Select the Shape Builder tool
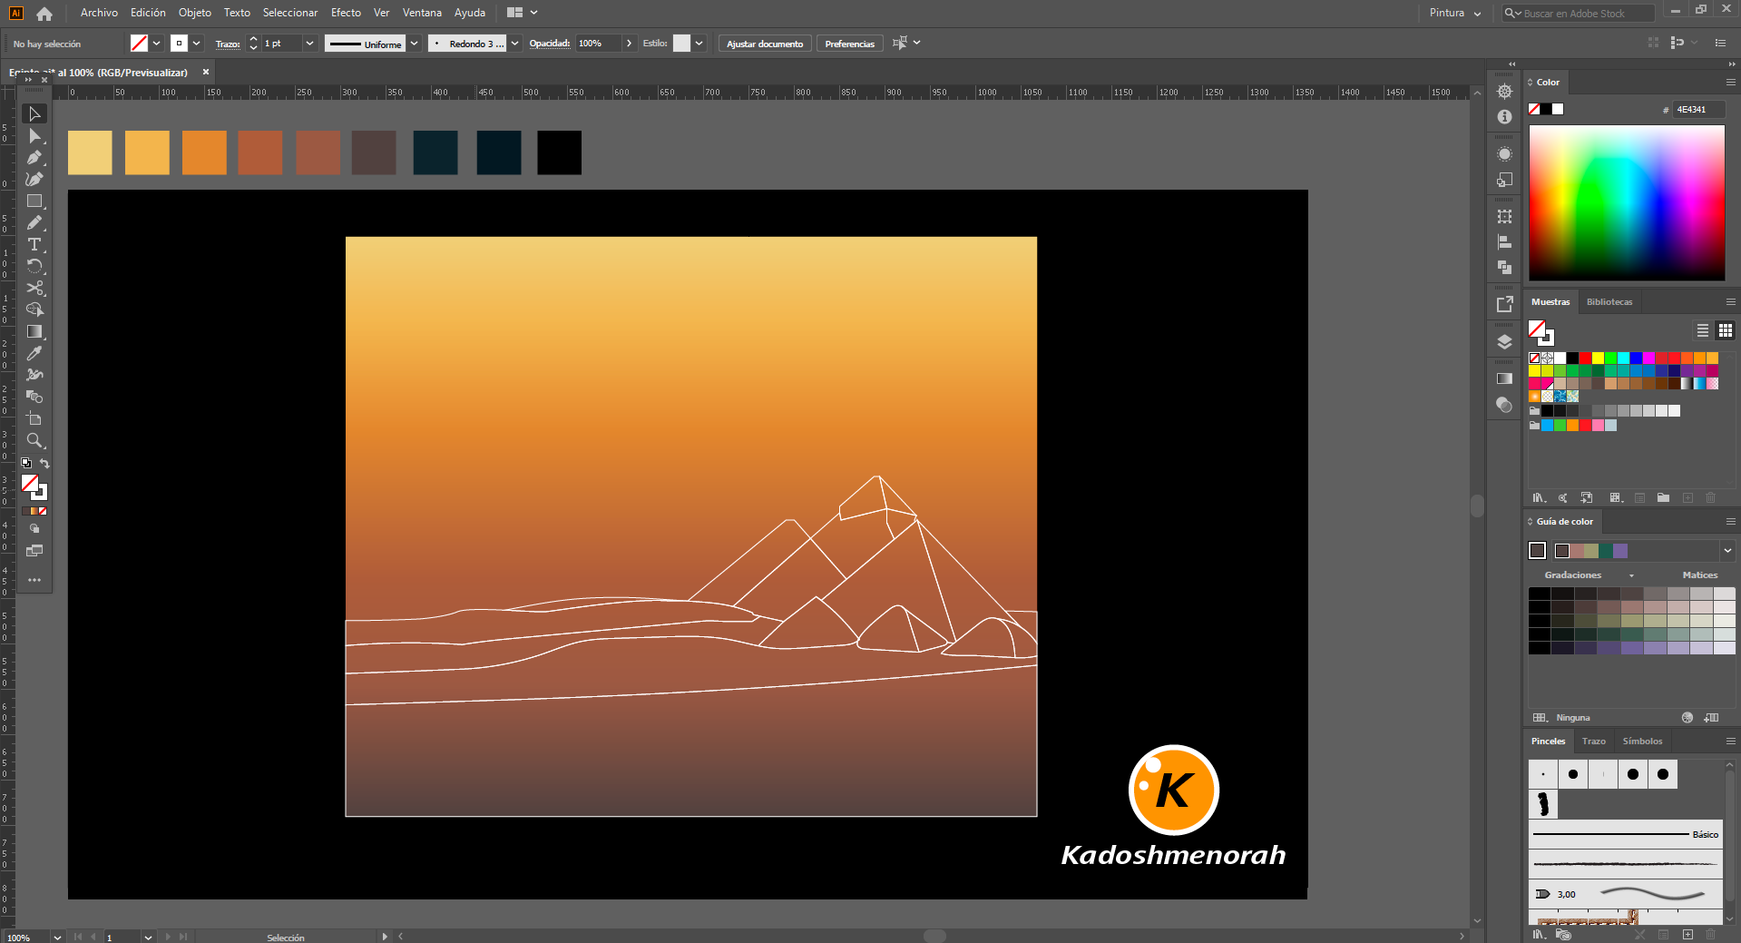Image resolution: width=1741 pixels, height=943 pixels. pos(34,309)
